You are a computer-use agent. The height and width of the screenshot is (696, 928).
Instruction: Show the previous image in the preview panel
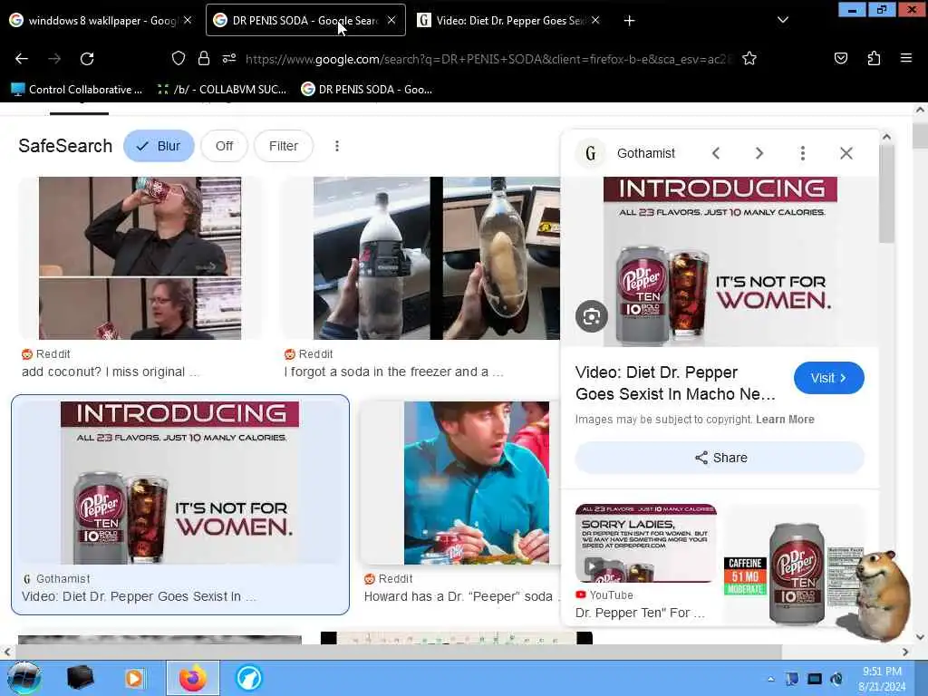pos(716,153)
